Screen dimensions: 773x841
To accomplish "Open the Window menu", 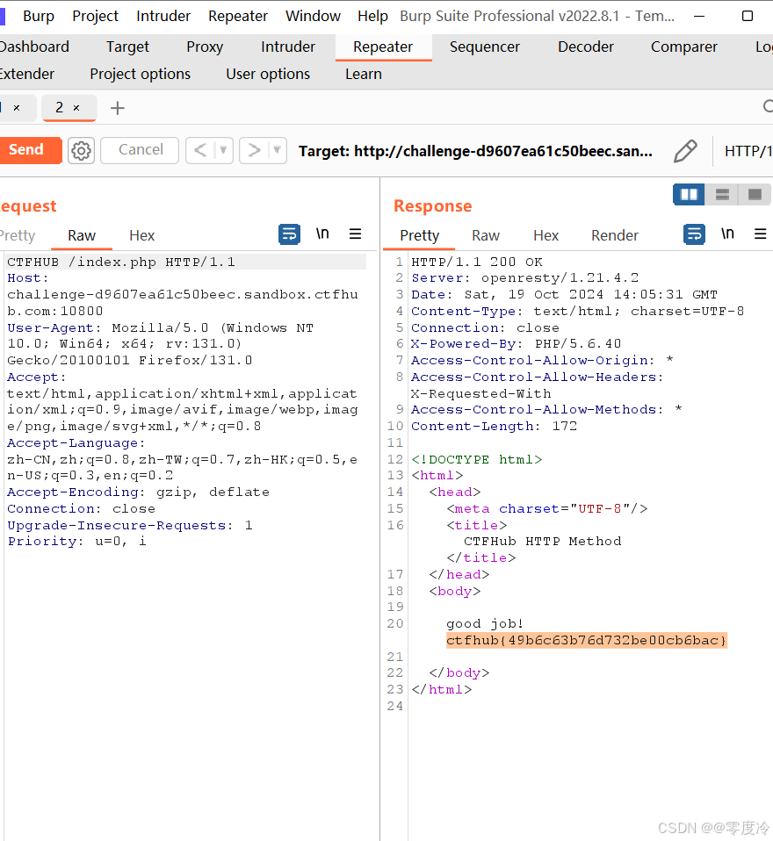I will point(313,15).
